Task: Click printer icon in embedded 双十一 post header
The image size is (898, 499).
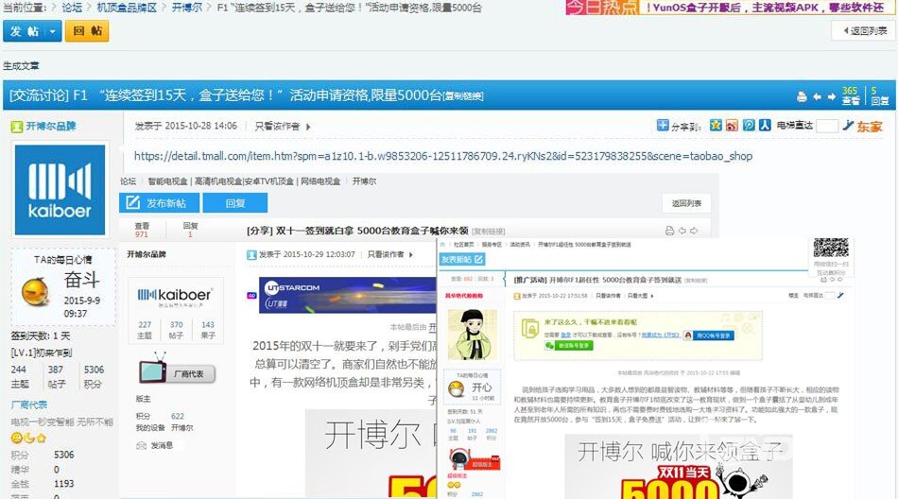Action: [669, 231]
